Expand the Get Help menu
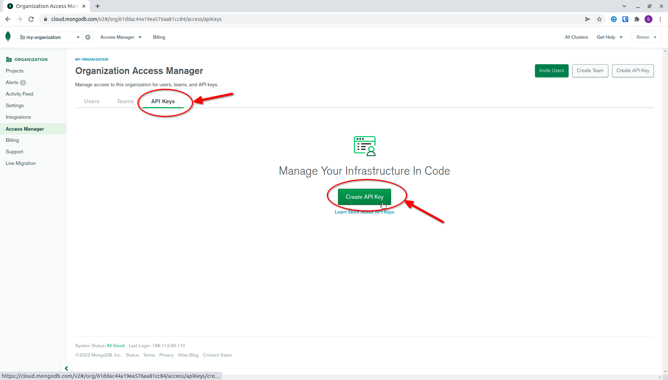The image size is (668, 380). pyautogui.click(x=609, y=37)
